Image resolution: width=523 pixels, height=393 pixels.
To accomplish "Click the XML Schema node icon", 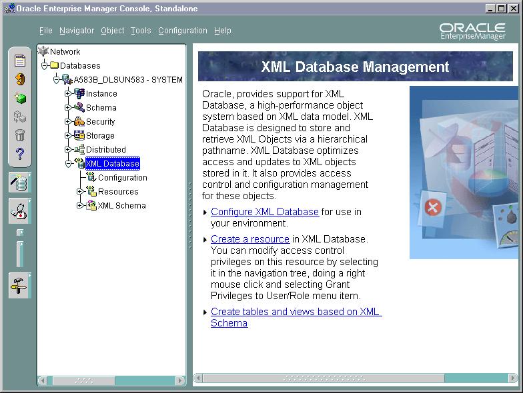I will (x=91, y=205).
